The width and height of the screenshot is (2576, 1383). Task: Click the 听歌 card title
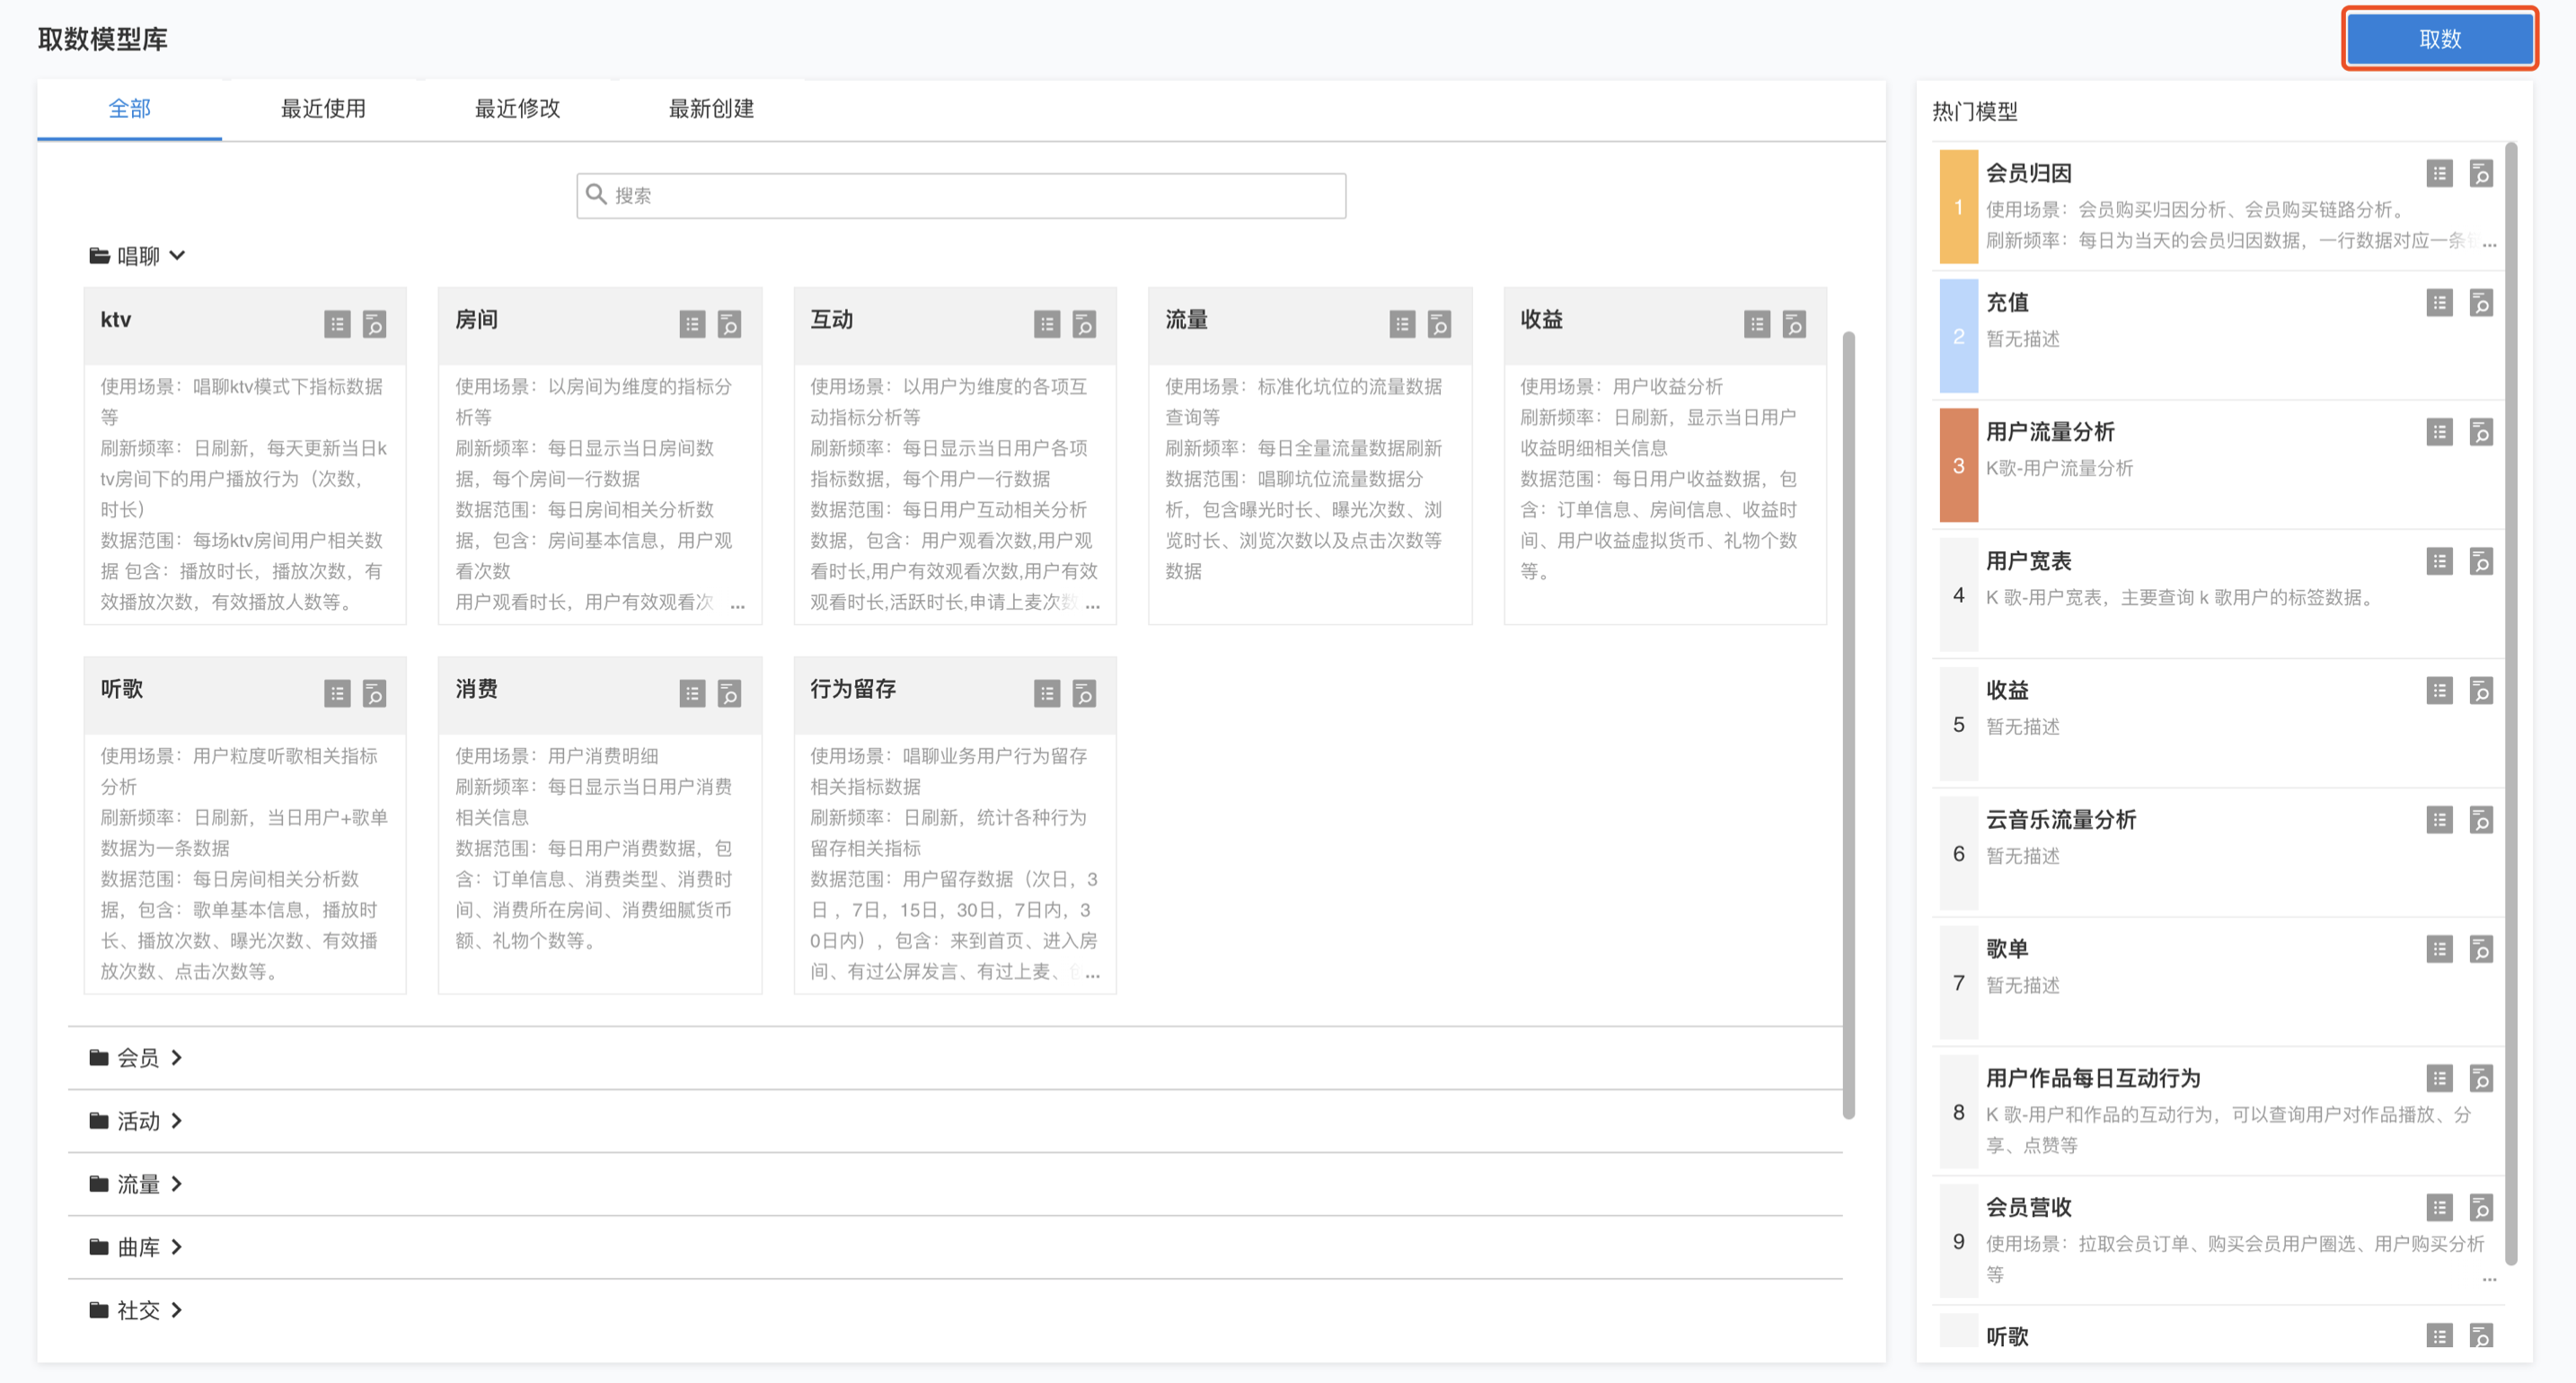point(122,689)
